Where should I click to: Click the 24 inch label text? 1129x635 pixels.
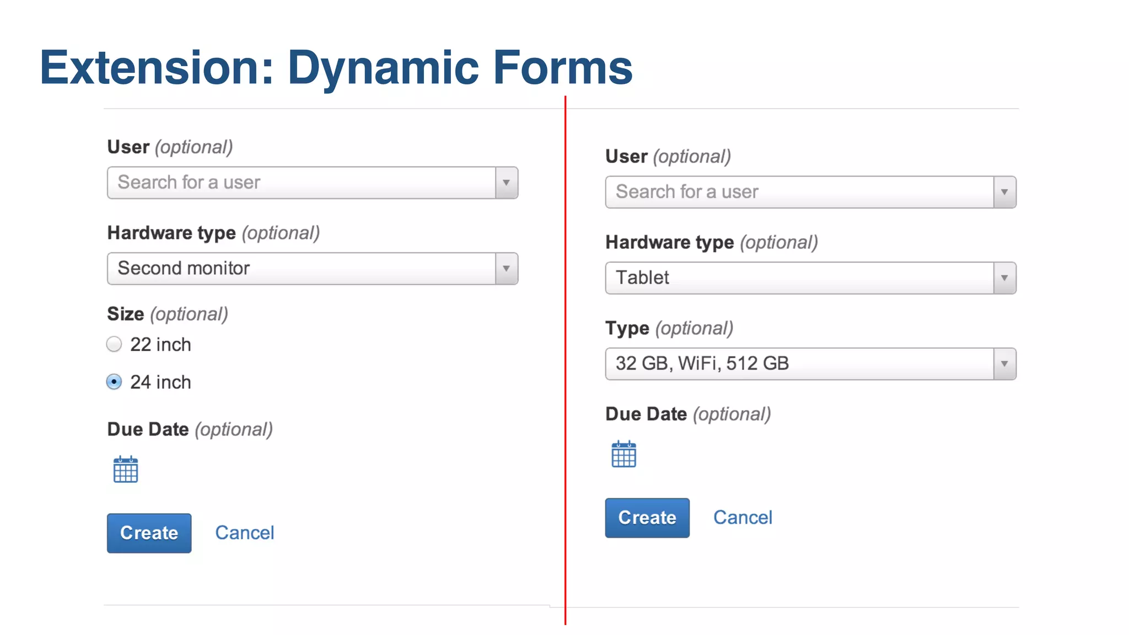(160, 382)
